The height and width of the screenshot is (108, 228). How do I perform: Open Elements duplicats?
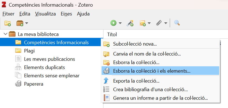click(44, 67)
